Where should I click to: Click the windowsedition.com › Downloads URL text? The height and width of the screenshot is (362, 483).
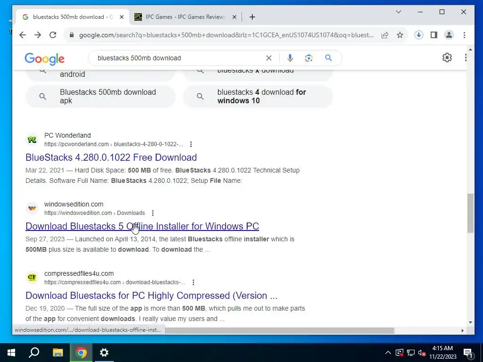(x=94, y=213)
